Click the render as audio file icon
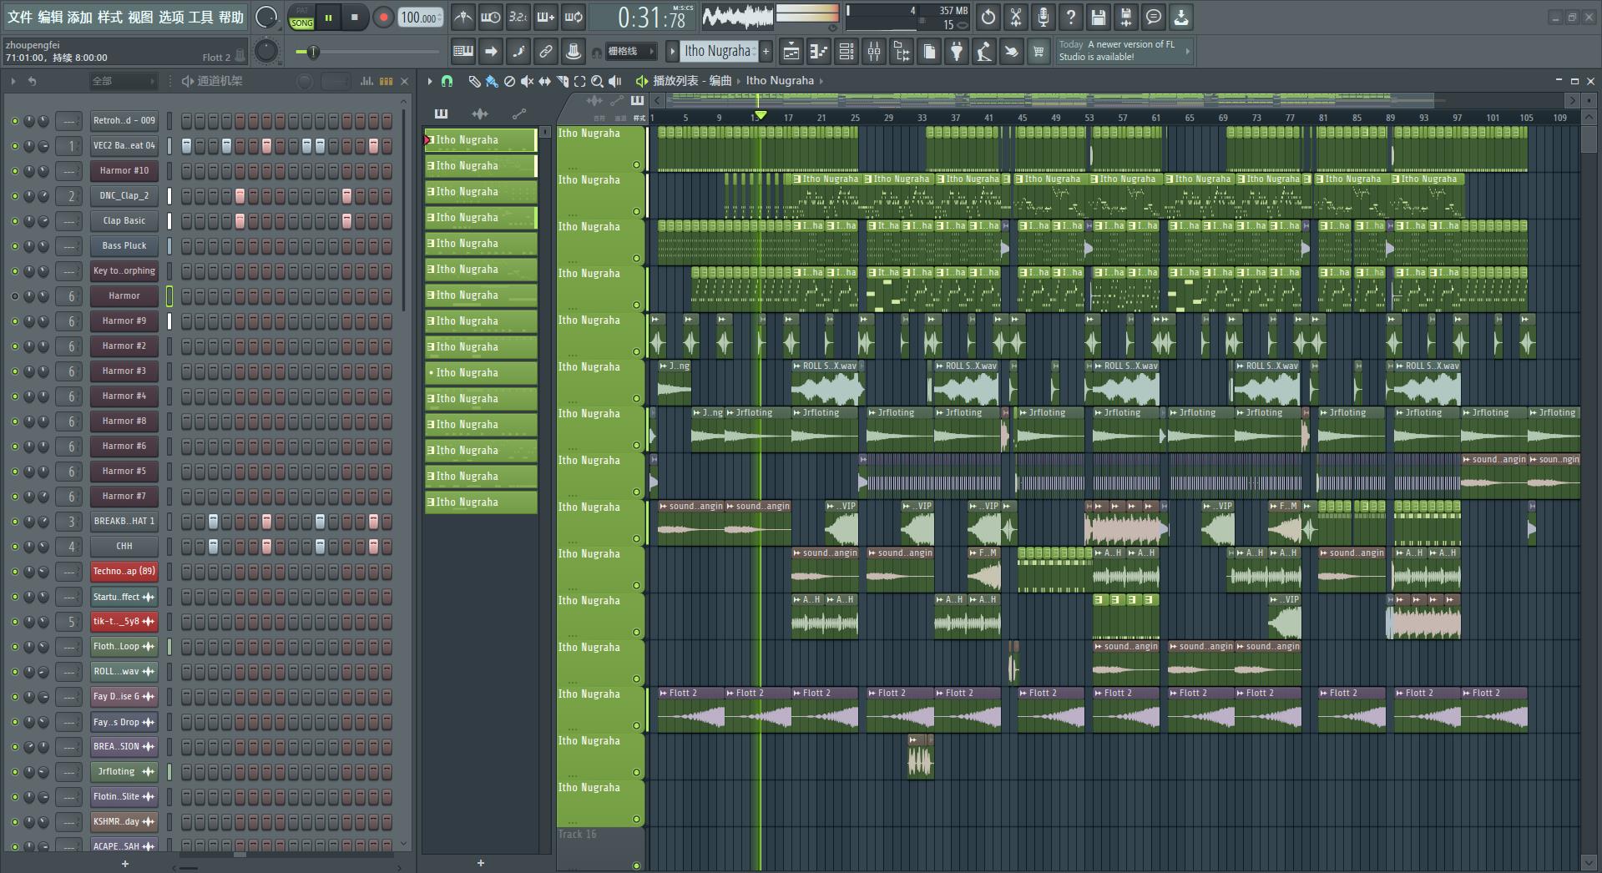The width and height of the screenshot is (1602, 873). click(x=1125, y=17)
